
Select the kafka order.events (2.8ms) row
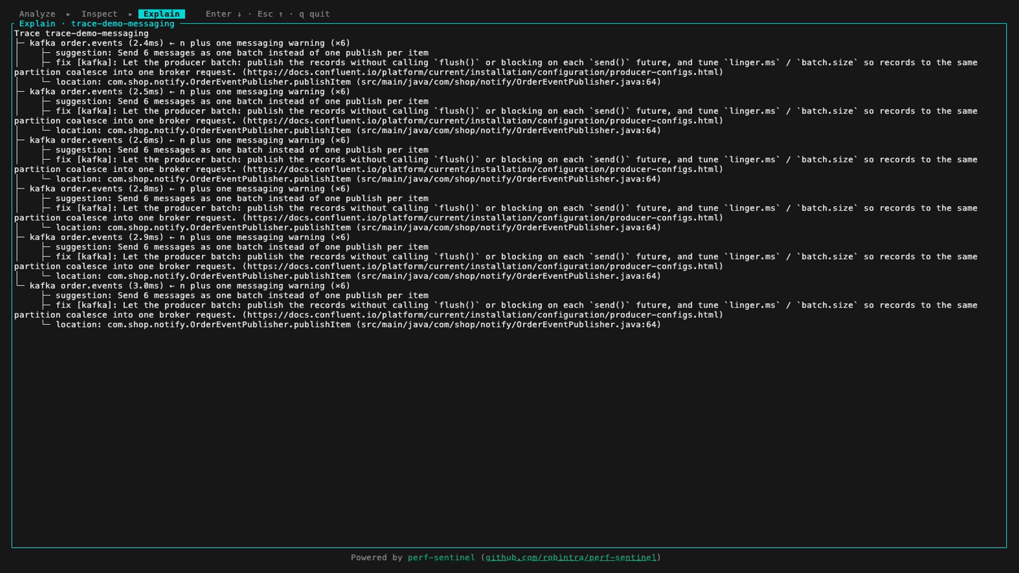coord(190,189)
